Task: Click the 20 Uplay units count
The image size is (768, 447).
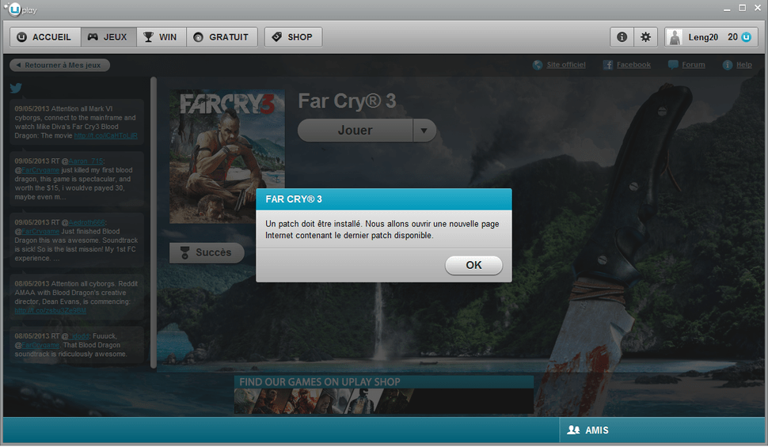Action: [x=732, y=37]
